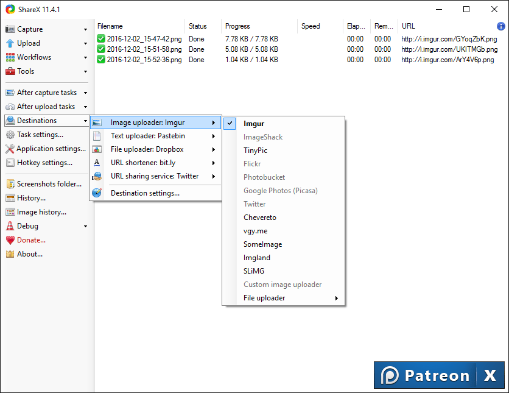Viewport: 509px width, 393px height.
Task: Click the Tools icon
Action: (x=10, y=71)
